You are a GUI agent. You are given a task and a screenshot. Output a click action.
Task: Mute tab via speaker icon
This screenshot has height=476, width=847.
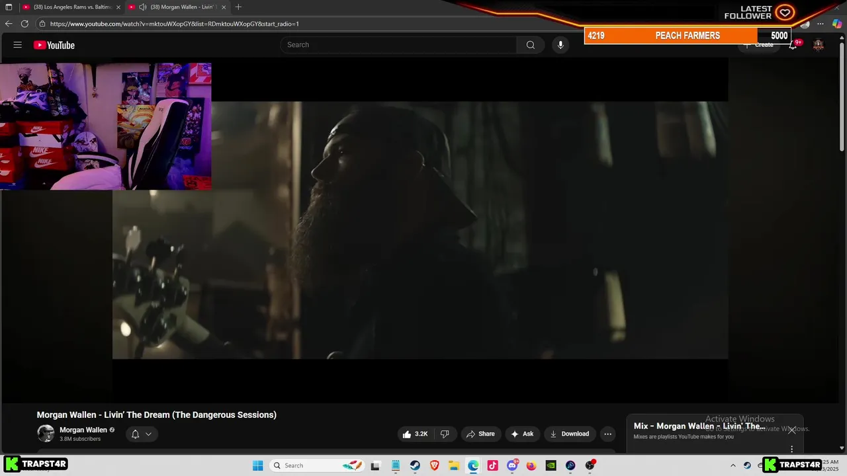tap(143, 7)
